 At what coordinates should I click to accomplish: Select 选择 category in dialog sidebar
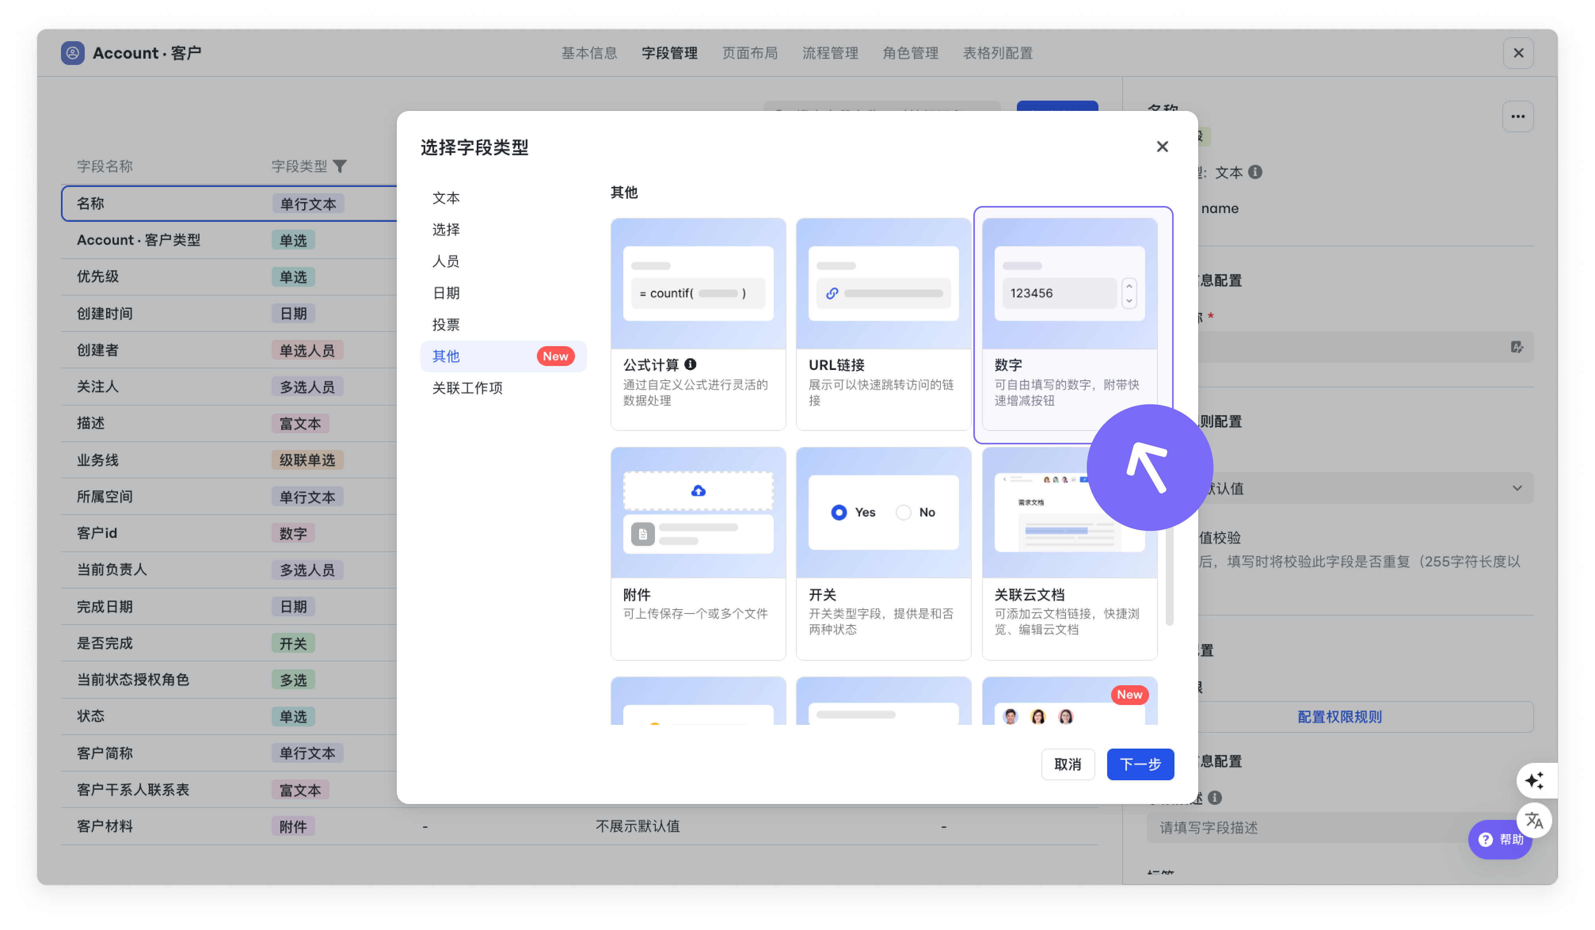tap(503, 230)
